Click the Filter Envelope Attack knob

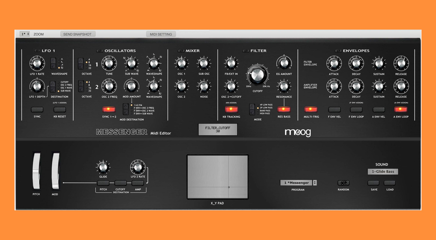coord(334,64)
